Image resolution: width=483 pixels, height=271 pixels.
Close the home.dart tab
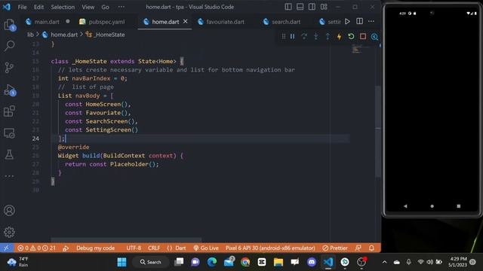pyautogui.click(x=186, y=22)
